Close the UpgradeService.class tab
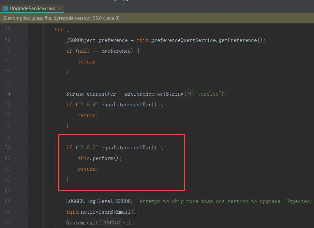 [59, 8]
